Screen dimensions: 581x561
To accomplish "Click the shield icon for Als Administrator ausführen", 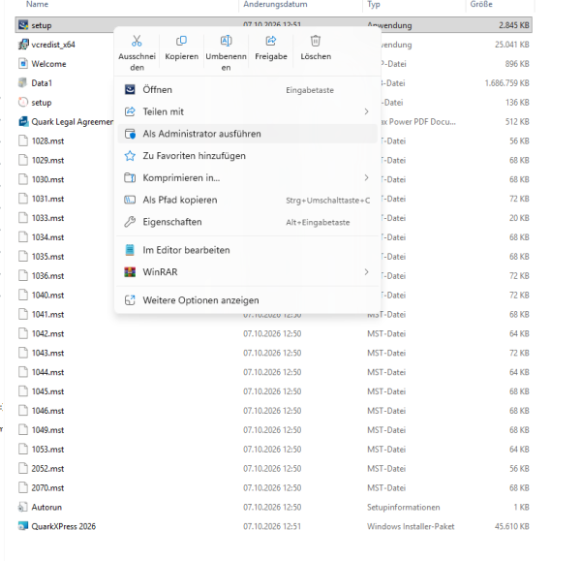I will coord(130,134).
